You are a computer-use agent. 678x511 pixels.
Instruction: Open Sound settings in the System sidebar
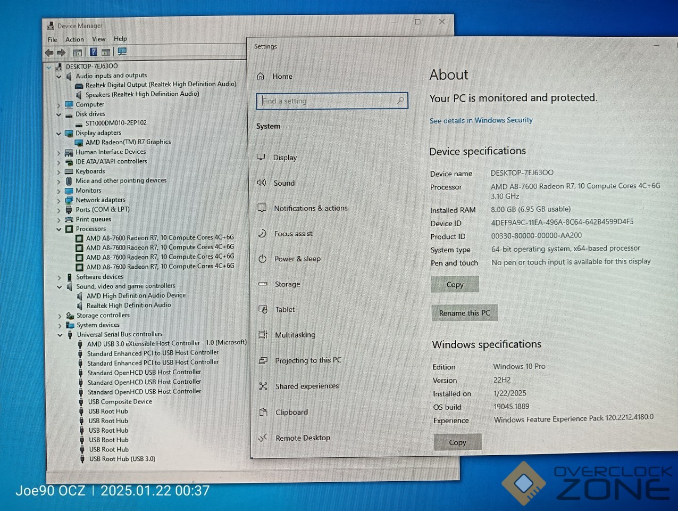[x=276, y=183]
